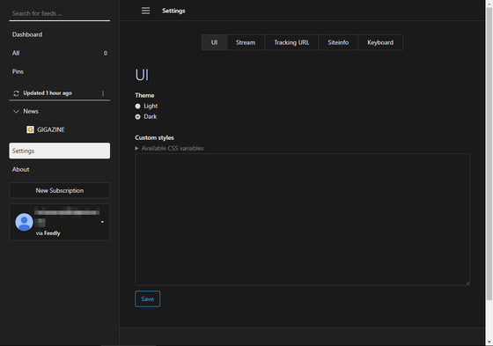Click the refresh icon beside Updated 1 hour ago
This screenshot has width=493, height=346.
[16, 93]
